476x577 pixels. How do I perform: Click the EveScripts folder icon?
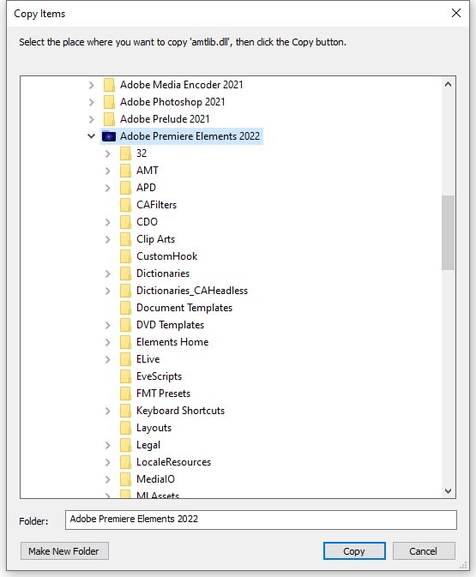pyautogui.click(x=125, y=376)
